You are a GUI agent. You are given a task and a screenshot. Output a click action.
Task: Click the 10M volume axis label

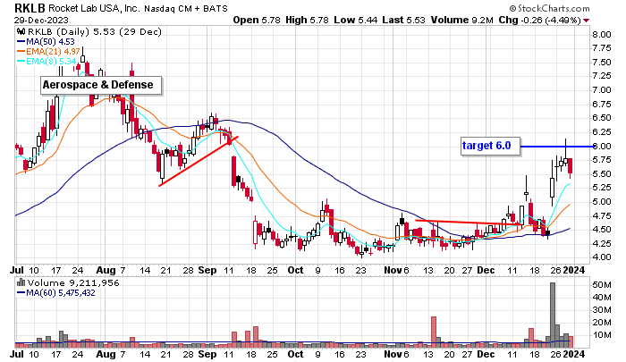point(602,335)
